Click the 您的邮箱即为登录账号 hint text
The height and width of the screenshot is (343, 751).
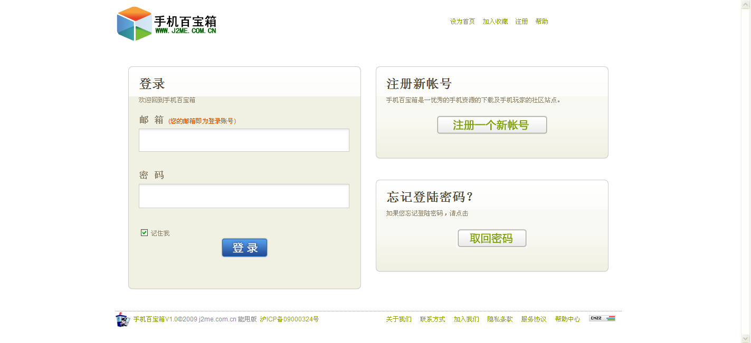202,121
